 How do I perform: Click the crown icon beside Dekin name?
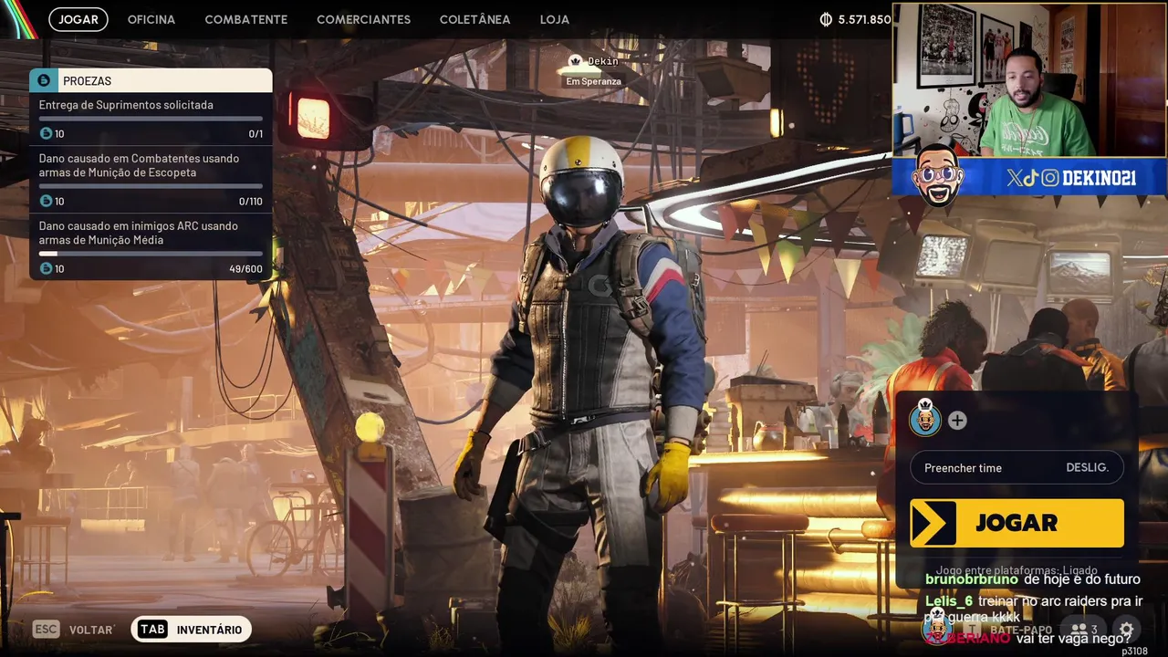click(x=575, y=61)
